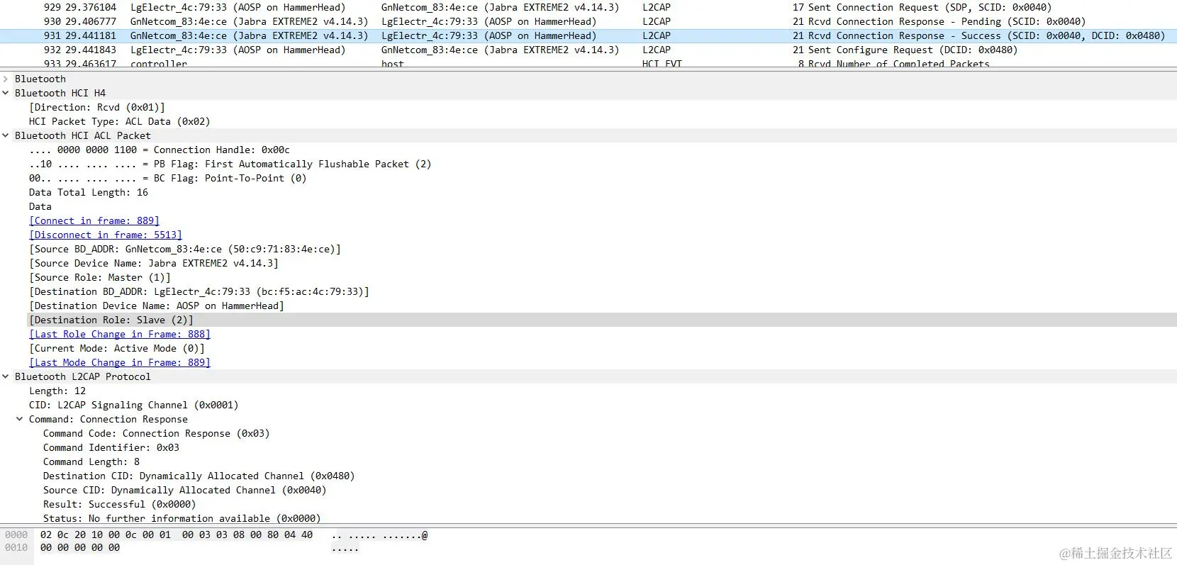The width and height of the screenshot is (1177, 565).
Task: Click the Data Total Length: 16 field
Action: click(89, 192)
